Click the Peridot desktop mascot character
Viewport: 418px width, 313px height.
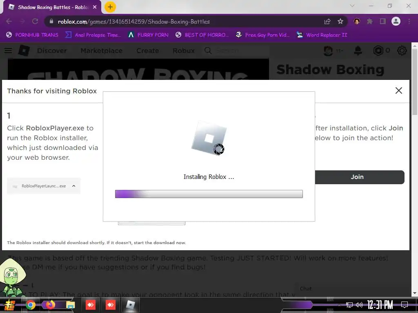tap(12, 278)
